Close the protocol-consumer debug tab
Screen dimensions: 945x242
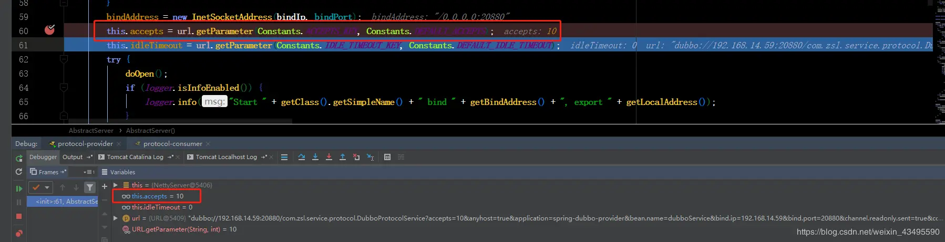pyautogui.click(x=208, y=144)
